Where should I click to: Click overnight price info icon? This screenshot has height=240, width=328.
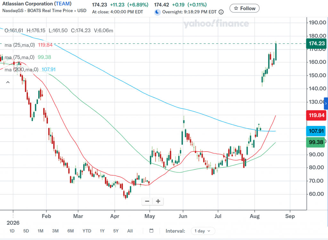(x=221, y=12)
